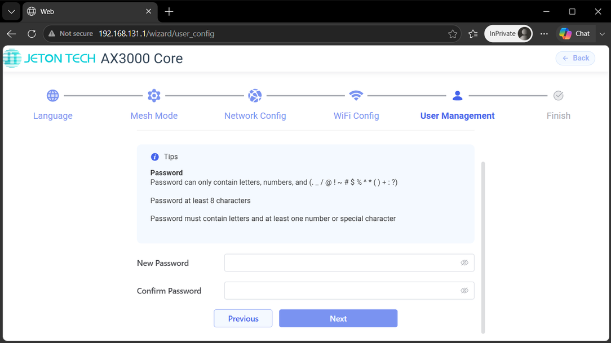Click the 'New Password' label
The image size is (611, 343).
pos(163,263)
